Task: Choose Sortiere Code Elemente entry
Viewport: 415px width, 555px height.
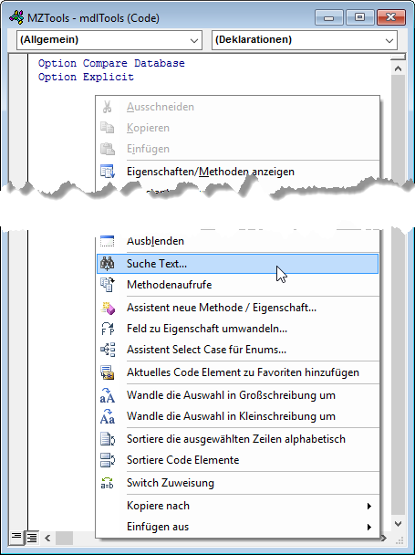Action: [237, 460]
